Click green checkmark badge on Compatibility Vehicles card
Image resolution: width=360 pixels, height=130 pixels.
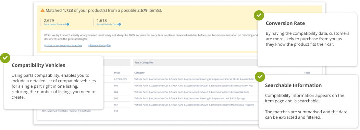[5, 58]
